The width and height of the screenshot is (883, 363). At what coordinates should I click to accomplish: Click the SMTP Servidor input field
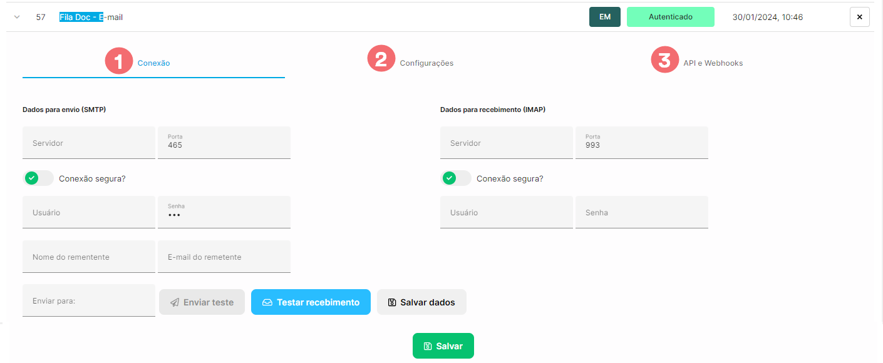89,143
